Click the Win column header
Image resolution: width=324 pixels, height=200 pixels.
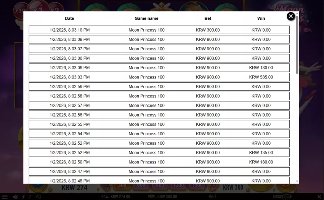261,18
